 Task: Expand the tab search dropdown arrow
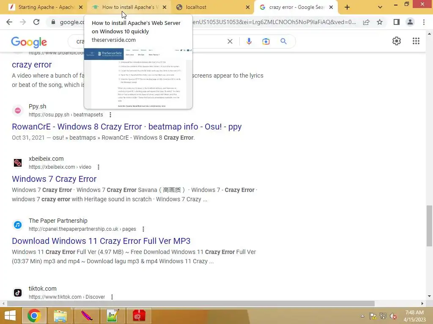[380, 8]
